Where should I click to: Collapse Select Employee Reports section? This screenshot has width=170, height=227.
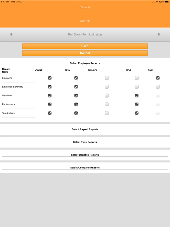pos(85,63)
